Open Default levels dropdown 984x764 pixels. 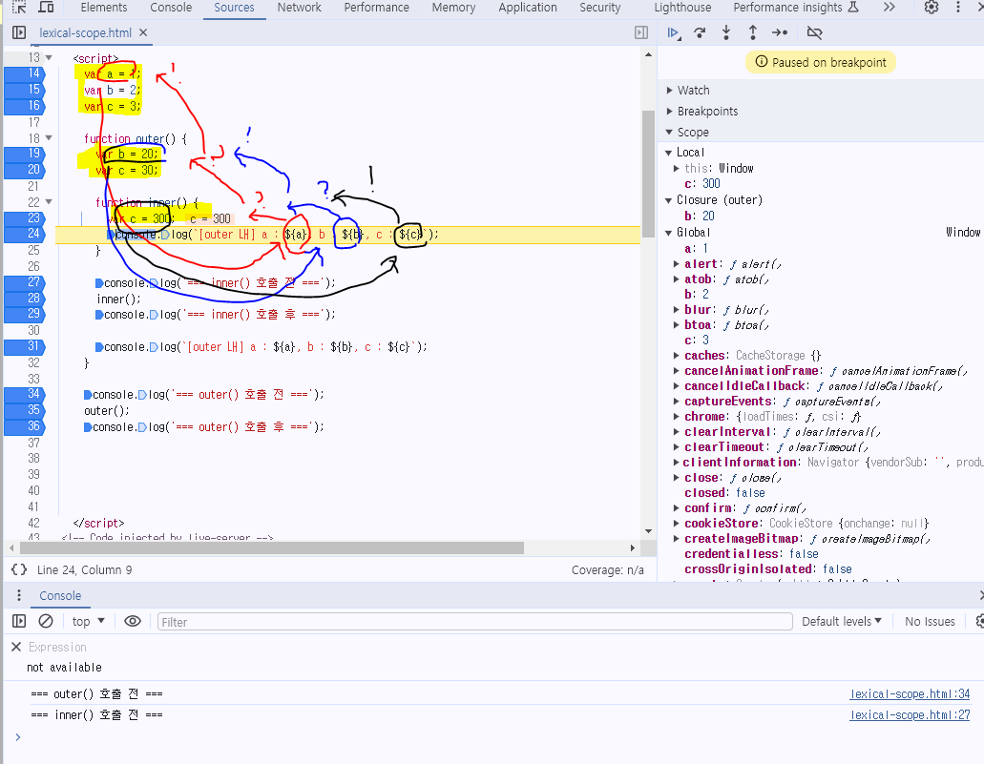(x=842, y=621)
